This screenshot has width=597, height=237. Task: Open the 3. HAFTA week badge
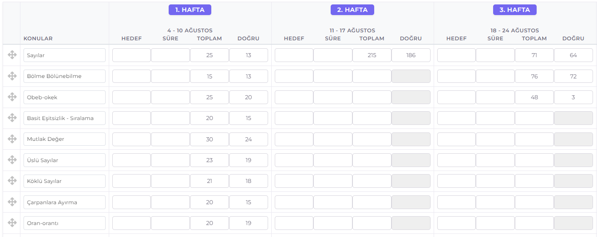(x=514, y=10)
